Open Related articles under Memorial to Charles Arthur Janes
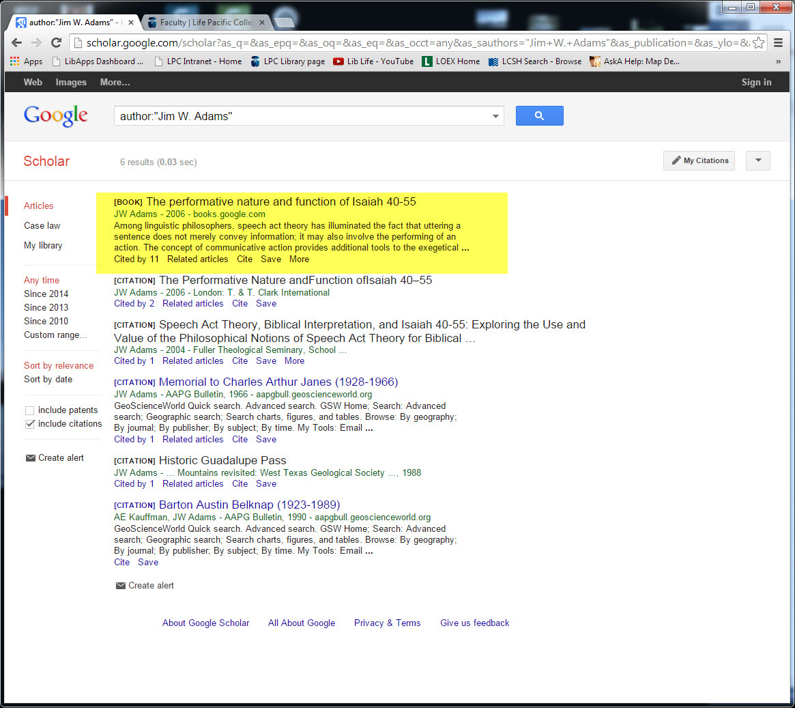The width and height of the screenshot is (795, 708). pyautogui.click(x=192, y=439)
